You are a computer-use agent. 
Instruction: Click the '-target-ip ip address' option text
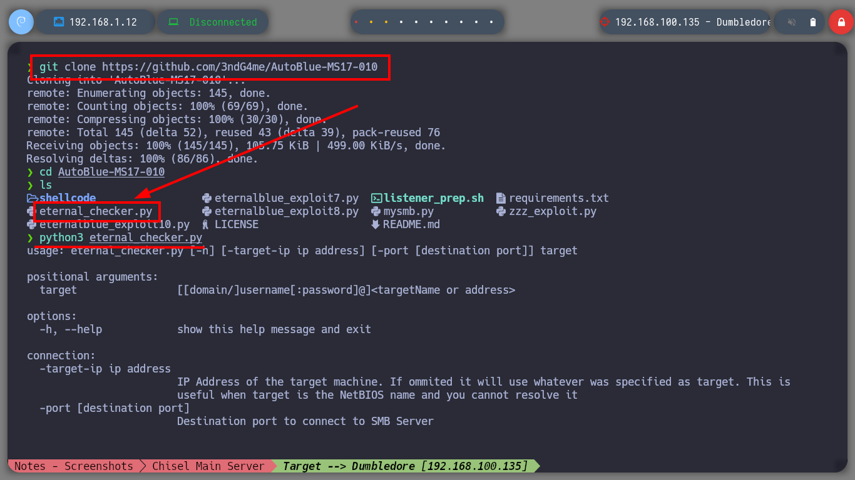coord(105,369)
